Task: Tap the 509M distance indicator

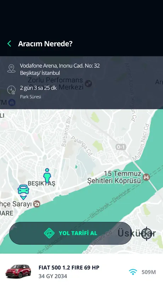Action: tap(149, 272)
